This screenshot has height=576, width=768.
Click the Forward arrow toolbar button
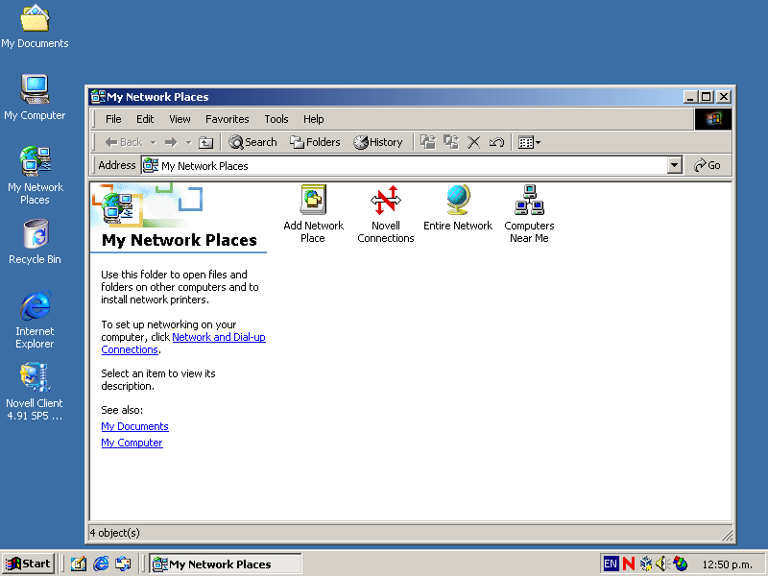click(x=171, y=142)
